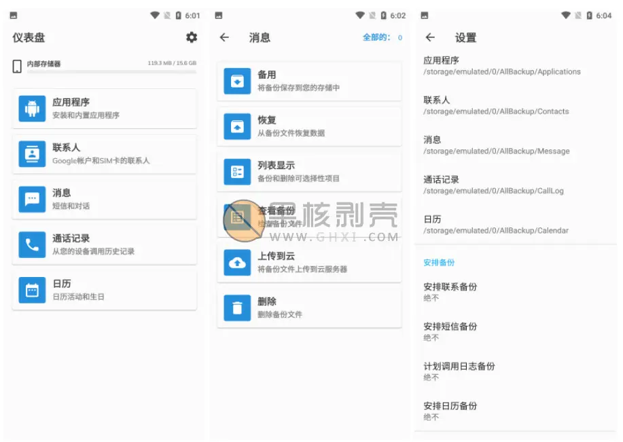Change the 通话记录 CallLog backup path
The height and width of the screenshot is (442, 623).
point(516,185)
